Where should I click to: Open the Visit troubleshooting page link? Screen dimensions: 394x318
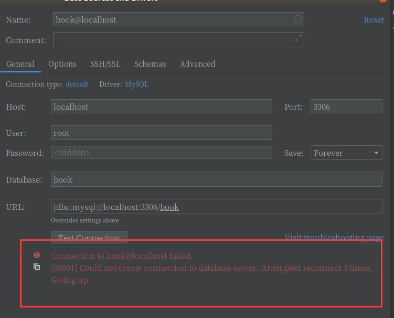pos(334,237)
